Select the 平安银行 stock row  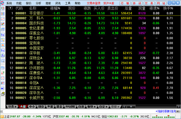tap(93, 13)
